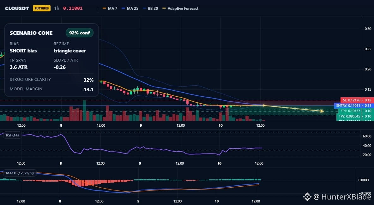Click the 0.0000 MACD axis label
This screenshot has height=205, width=374.
(x=364, y=180)
